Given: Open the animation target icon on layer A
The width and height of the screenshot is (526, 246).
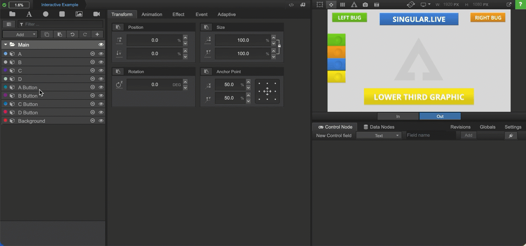Looking at the screenshot, I should 93,54.
